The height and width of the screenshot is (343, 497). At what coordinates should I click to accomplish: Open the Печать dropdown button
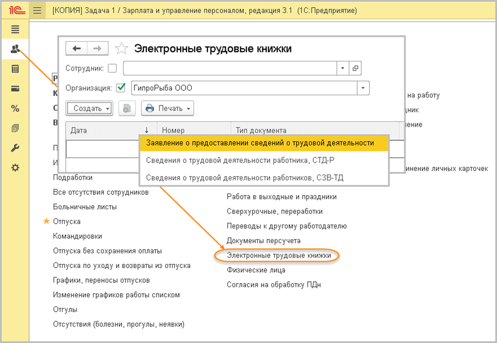(168, 109)
